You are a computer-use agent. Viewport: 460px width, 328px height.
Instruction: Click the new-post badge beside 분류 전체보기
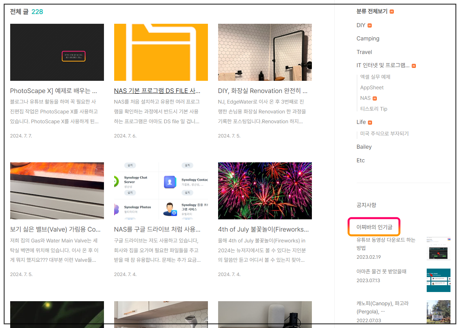coord(392,12)
